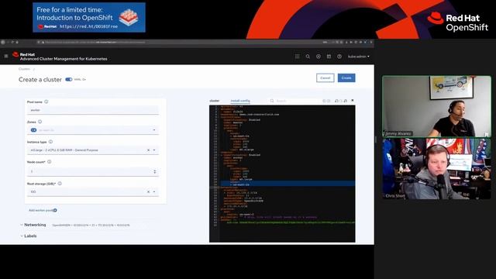This screenshot has width=496, height=279.
Task: Close the YAML editor panel
Action: pos(353,101)
